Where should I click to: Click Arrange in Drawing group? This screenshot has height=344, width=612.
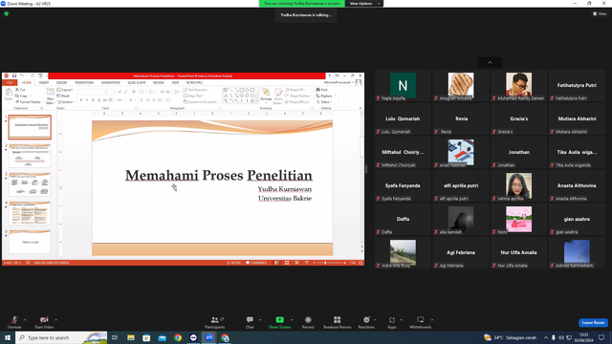tap(266, 96)
